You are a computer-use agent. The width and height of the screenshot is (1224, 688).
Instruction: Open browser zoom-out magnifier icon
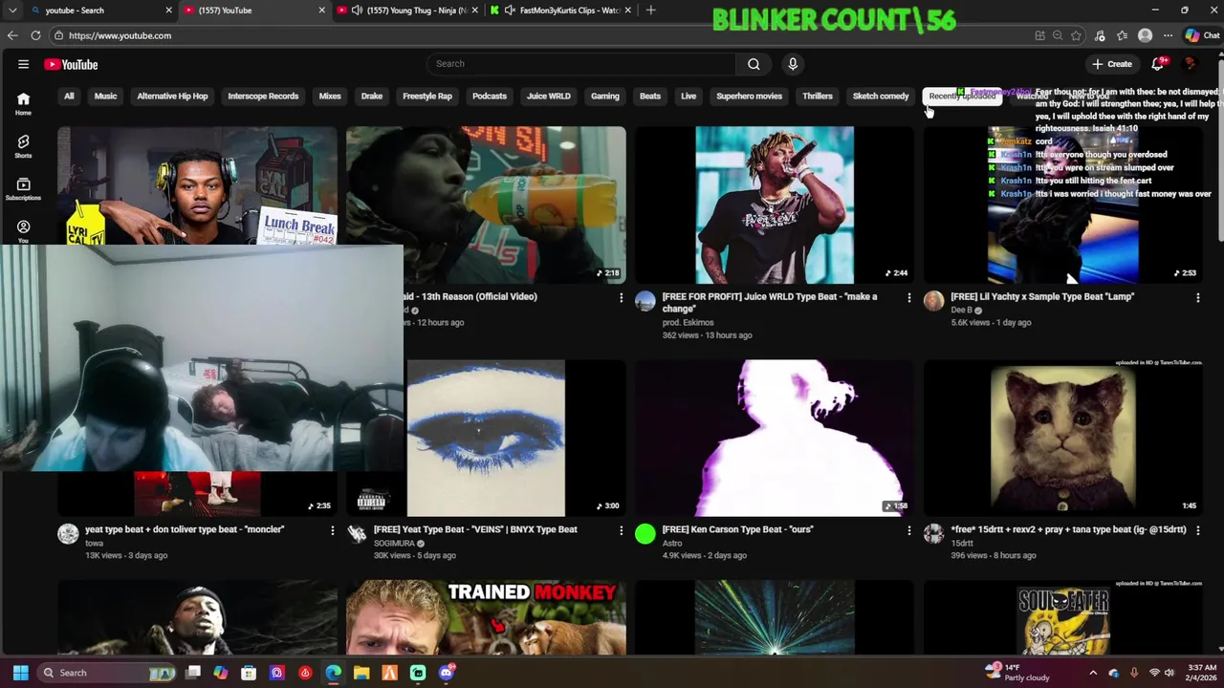click(1058, 35)
